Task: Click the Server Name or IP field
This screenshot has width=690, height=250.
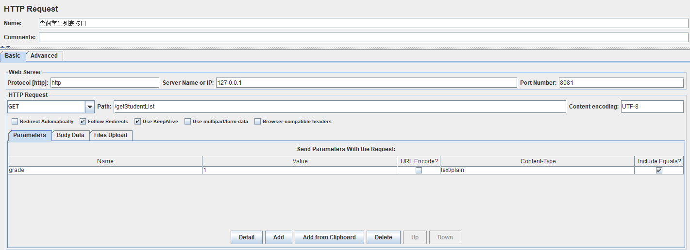Action: tap(366, 83)
